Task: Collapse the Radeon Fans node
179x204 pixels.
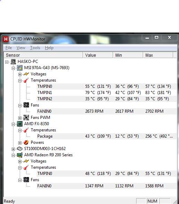Action: (20, 180)
